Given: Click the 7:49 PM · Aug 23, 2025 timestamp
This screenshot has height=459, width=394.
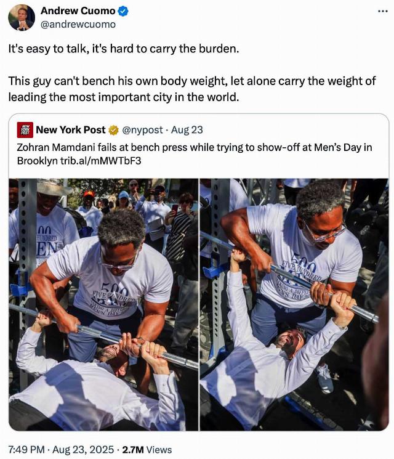Looking at the screenshot, I should pos(61,449).
